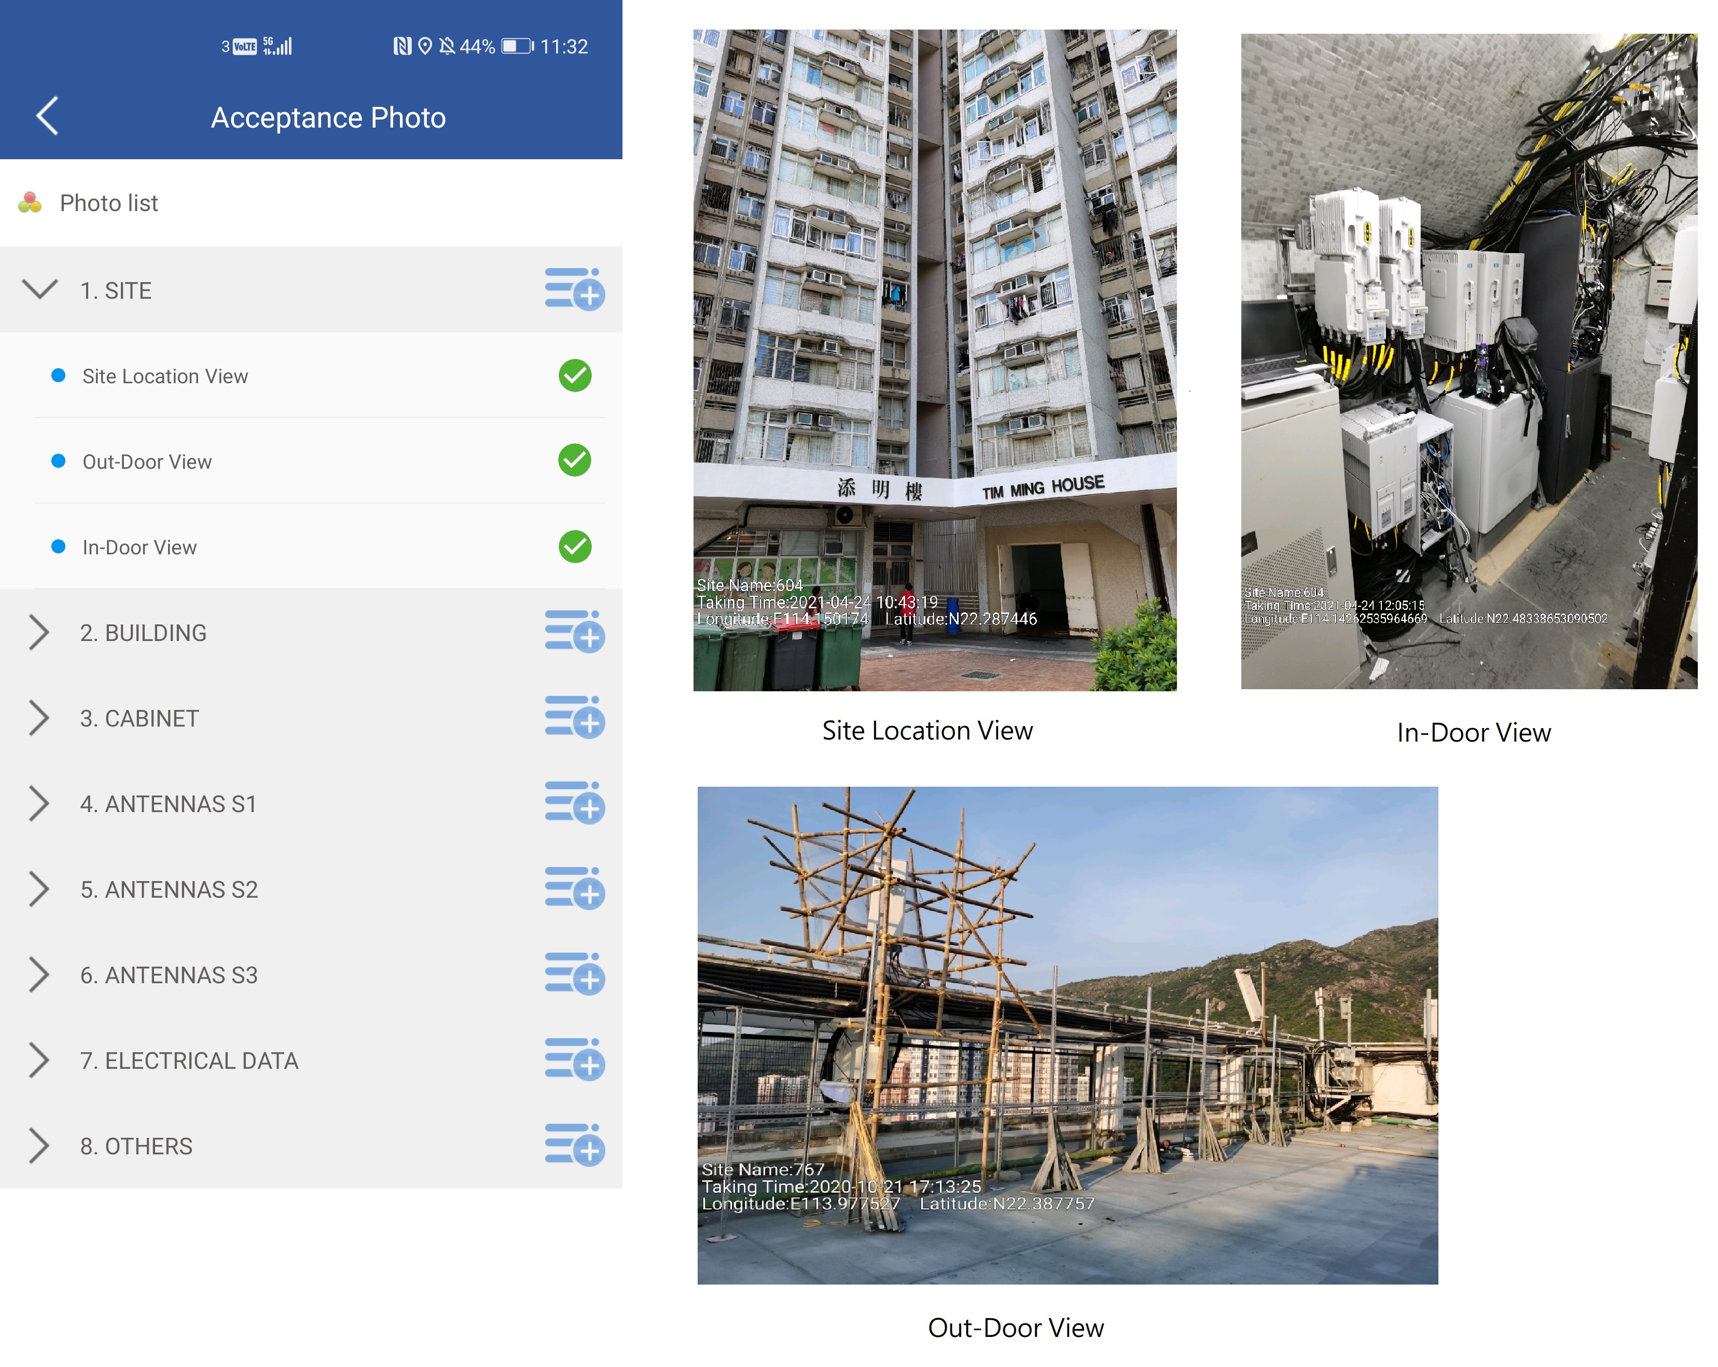
Task: Expand the 5. ANTENNAS S2 chevron
Action: click(x=38, y=889)
